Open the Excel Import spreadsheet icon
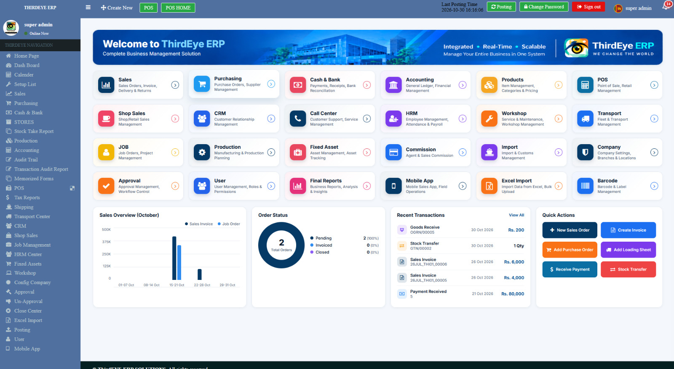Viewport: 674px width, 369px height. click(x=489, y=186)
